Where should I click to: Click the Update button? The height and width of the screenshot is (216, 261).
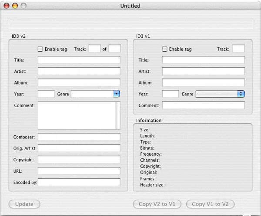point(24,204)
